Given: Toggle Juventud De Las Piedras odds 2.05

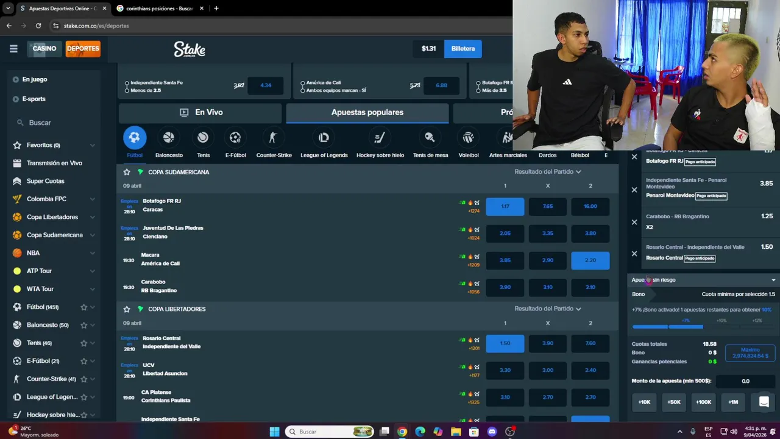Looking at the screenshot, I should click(x=505, y=233).
